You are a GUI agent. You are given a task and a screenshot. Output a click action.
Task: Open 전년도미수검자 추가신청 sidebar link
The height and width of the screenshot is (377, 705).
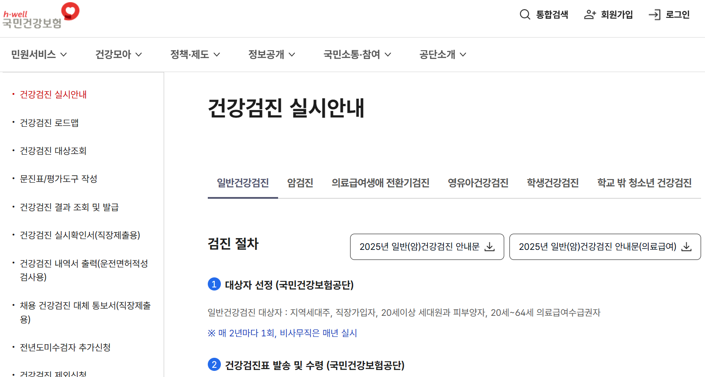click(65, 347)
